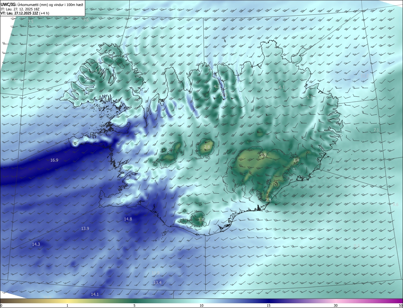Viewport: 403px width, 308px height.
Task: Click the title 'UWC/IG: Úrkomumætti (mm) og vindur' text
Action: pos(42,4)
